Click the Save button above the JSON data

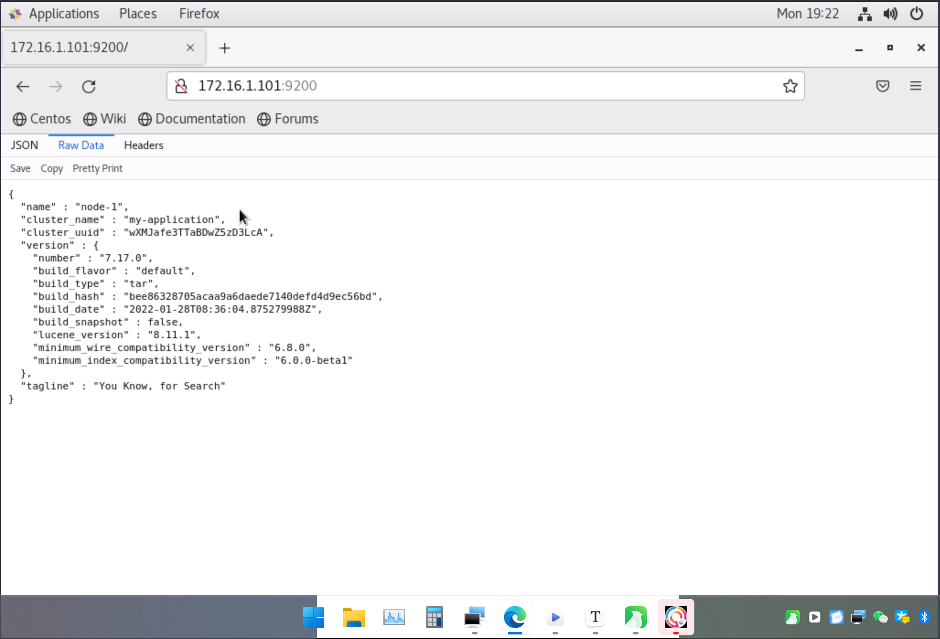pos(20,168)
